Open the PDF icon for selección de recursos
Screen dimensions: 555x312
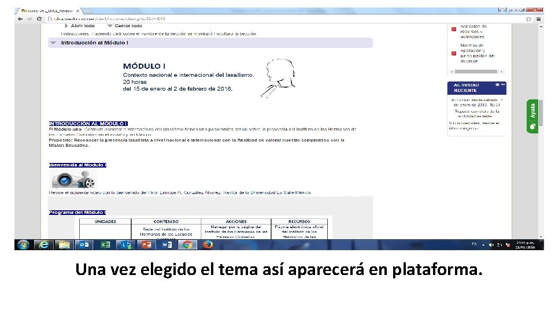coord(454,29)
